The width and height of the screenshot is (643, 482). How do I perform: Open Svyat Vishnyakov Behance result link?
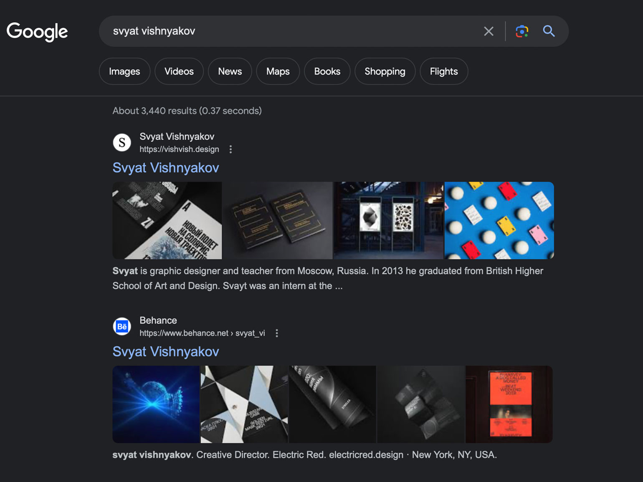[x=166, y=351]
